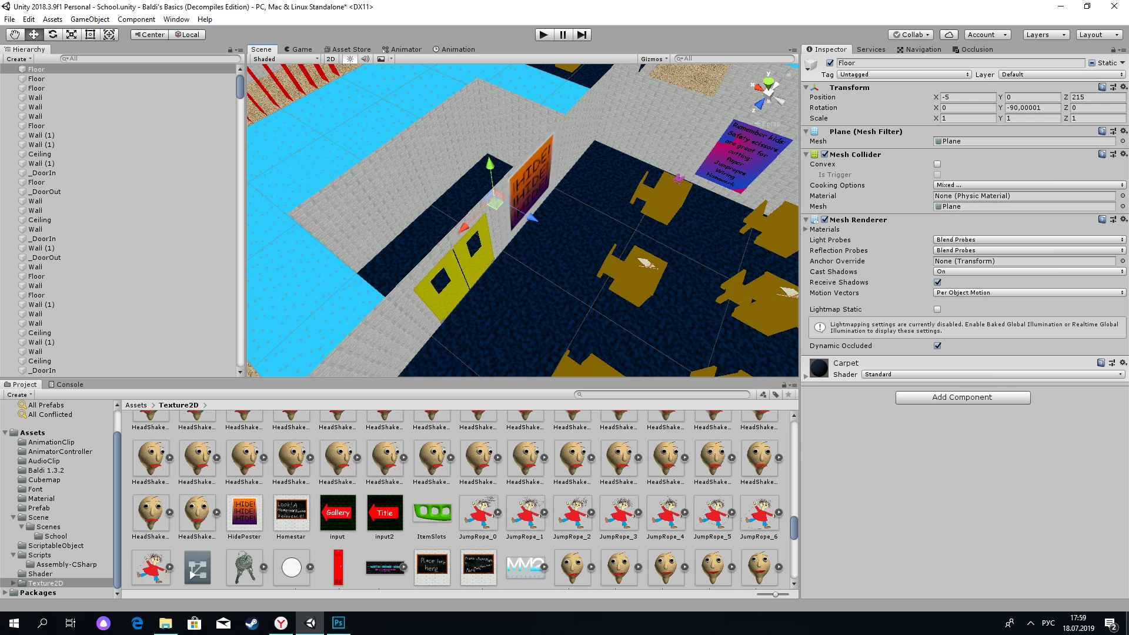Open Steam from the taskbar
Viewport: 1129px width, 635px height.
252,623
